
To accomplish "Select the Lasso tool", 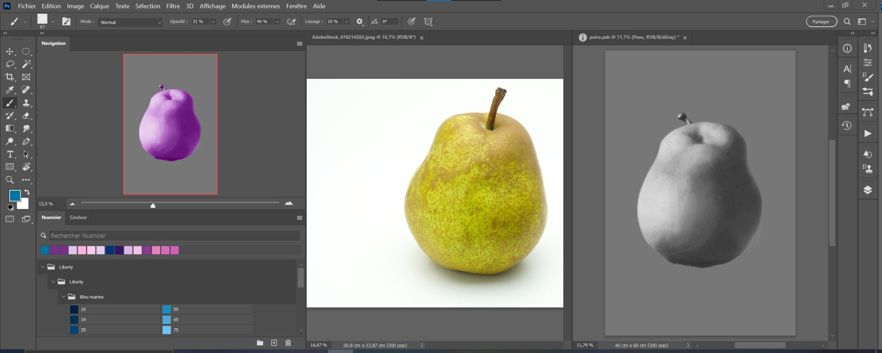I will (10, 64).
